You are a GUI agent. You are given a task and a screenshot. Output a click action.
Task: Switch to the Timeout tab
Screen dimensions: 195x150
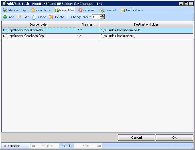108,10
